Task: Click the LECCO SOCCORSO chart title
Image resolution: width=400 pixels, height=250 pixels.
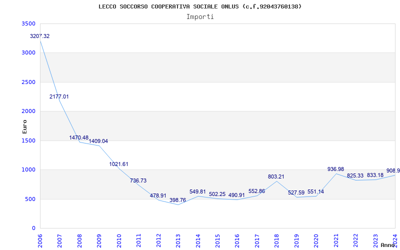Action: pyautogui.click(x=200, y=6)
